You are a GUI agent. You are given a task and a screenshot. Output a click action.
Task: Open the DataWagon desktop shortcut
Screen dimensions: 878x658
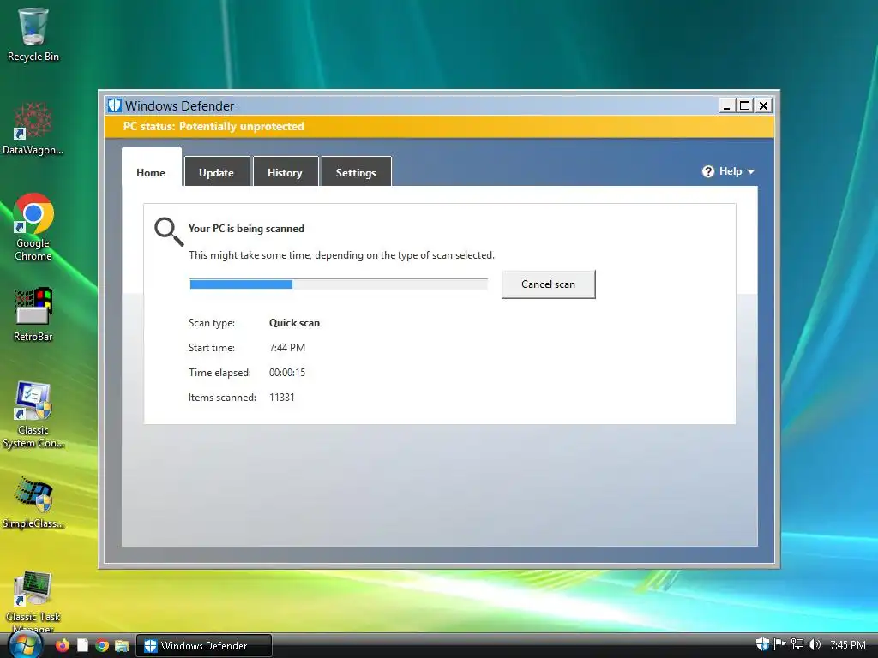pos(33,129)
